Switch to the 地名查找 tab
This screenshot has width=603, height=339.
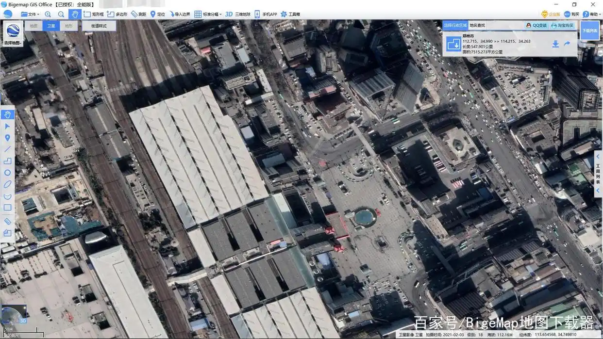point(477,25)
